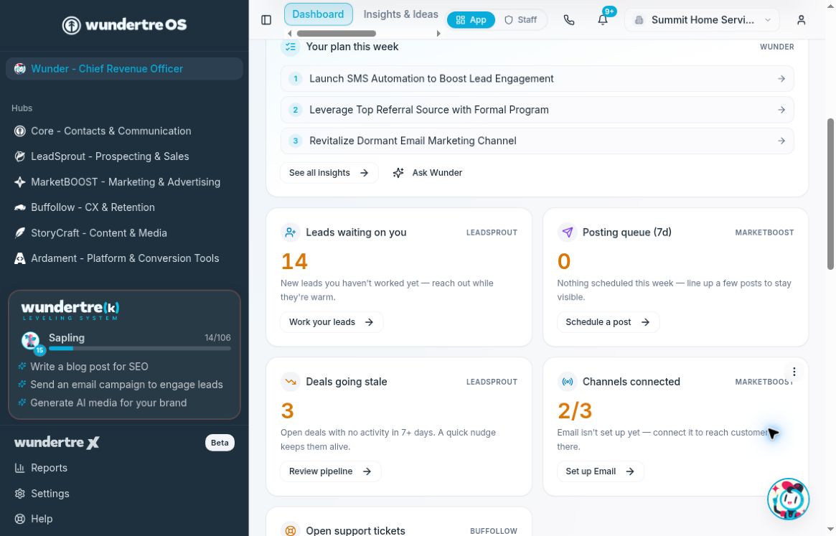Click the Work your leads button
This screenshot has height=536, width=836.
tap(331, 322)
